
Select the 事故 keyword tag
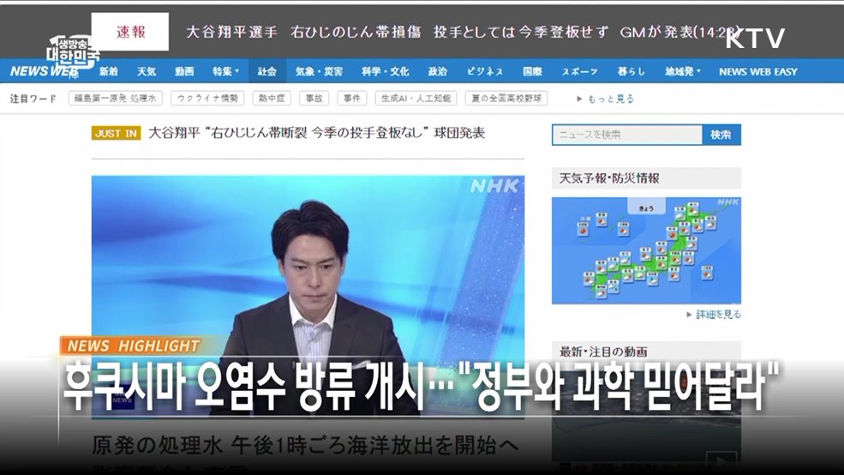click(314, 99)
